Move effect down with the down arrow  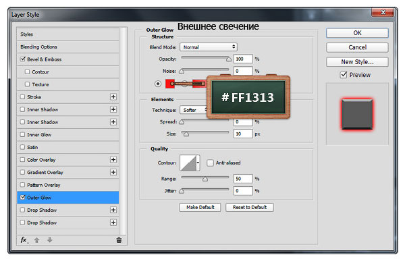click(49, 240)
